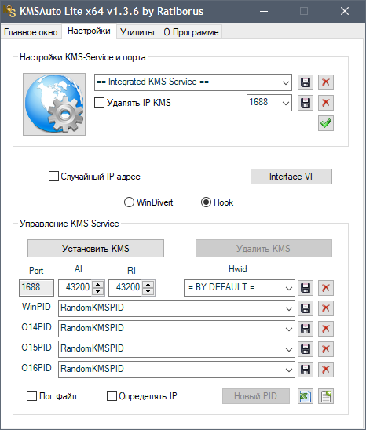The image size is (366, 430).
Task: Delete the Hwid BY DEFAULT value
Action: click(x=326, y=288)
